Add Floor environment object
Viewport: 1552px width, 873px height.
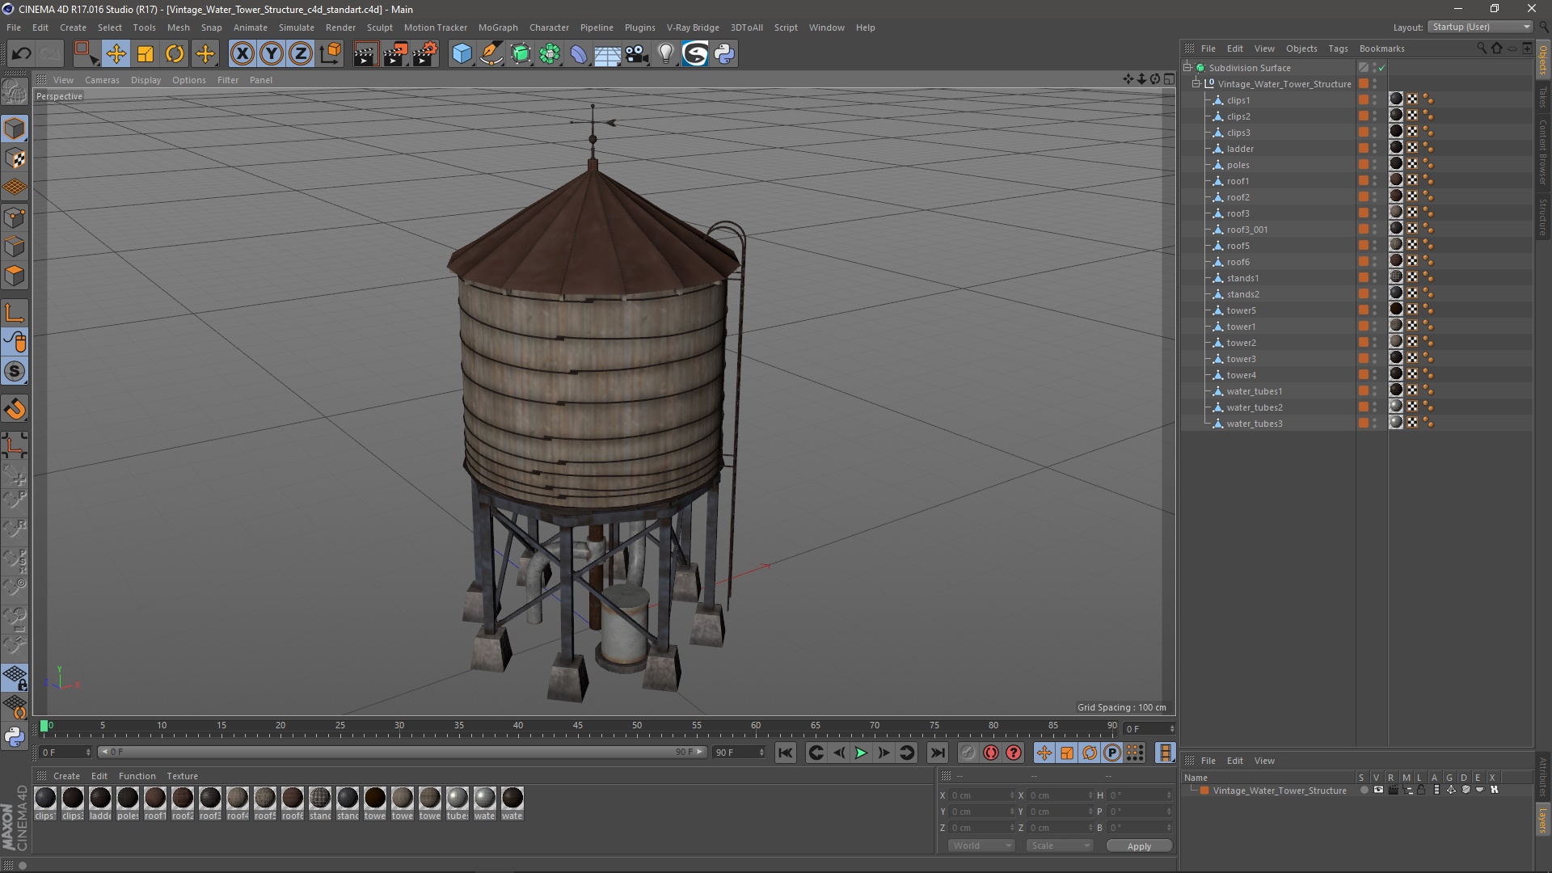tap(608, 54)
